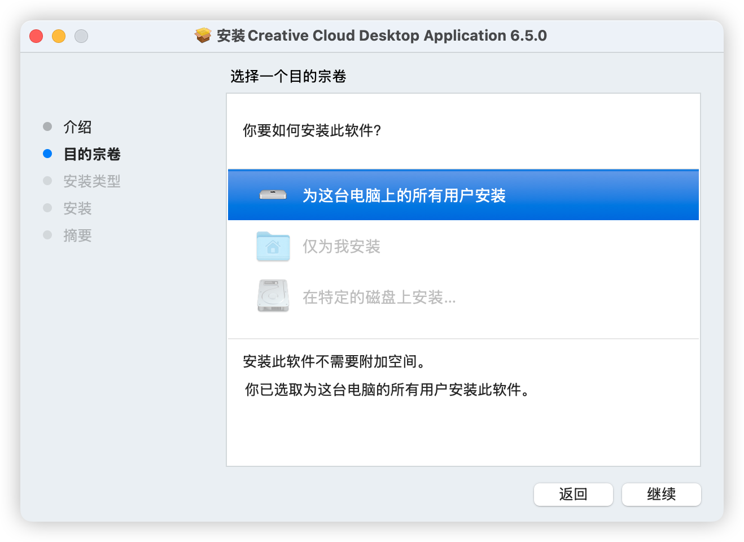Viewport: 744px width, 542px height.
Task: Click 介绍 step in sidebar
Action: [x=77, y=127]
